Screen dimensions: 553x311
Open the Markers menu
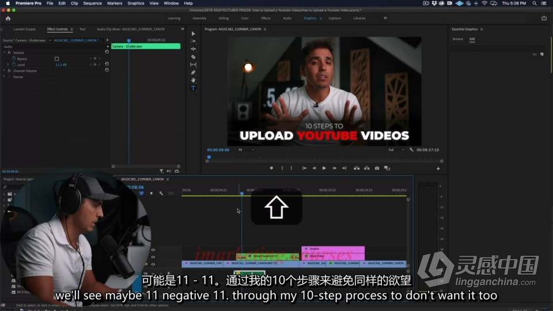pyautogui.click(x=115, y=3)
